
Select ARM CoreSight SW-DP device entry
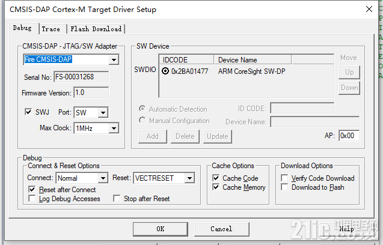tap(251, 71)
